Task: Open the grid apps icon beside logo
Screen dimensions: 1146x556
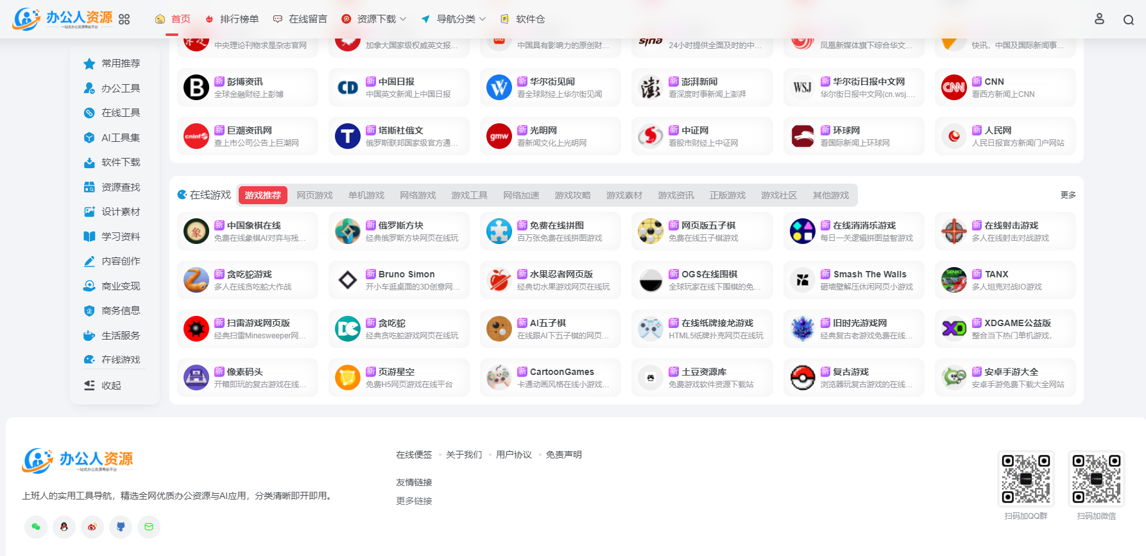Action: [124, 19]
